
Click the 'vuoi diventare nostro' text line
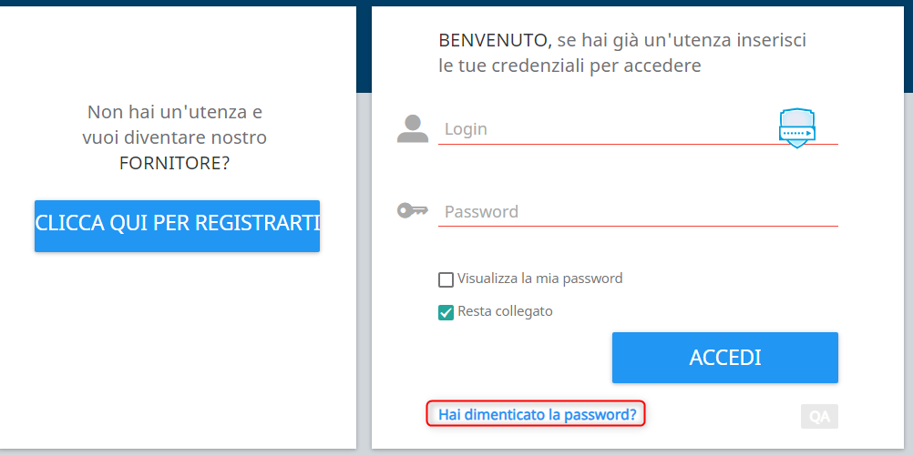pos(174,138)
